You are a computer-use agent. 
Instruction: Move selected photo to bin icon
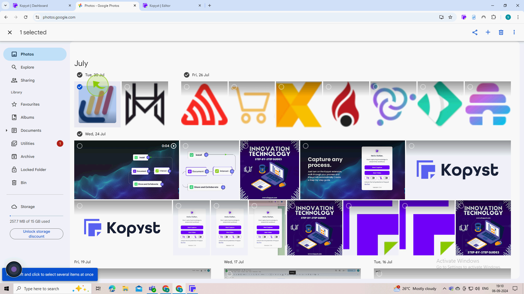[x=501, y=32]
